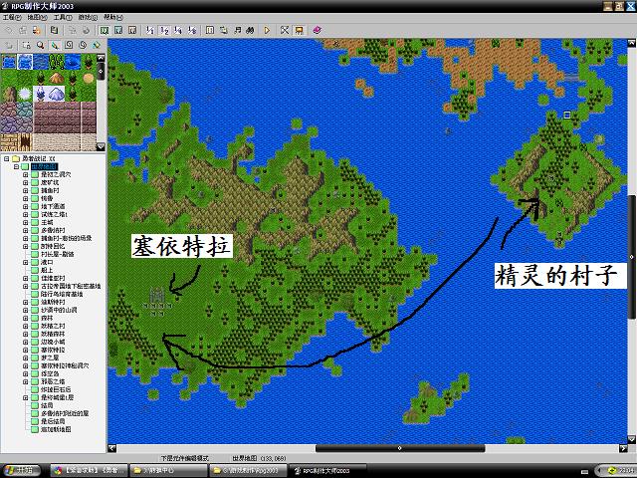
Task: Expand the 森林 map node
Action: tap(26, 318)
